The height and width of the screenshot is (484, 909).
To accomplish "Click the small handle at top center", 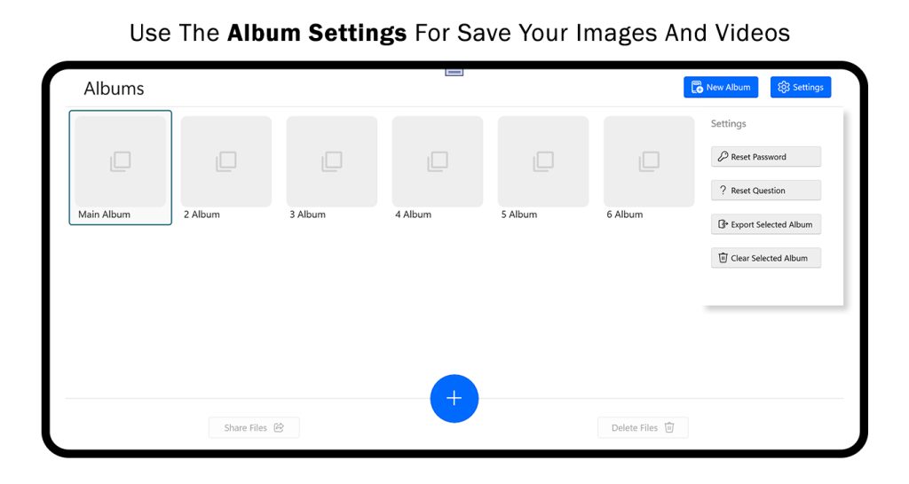I will [x=454, y=72].
